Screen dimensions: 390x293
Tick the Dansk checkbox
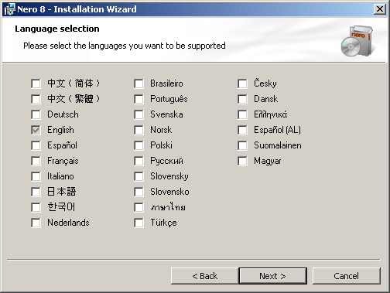(242, 99)
